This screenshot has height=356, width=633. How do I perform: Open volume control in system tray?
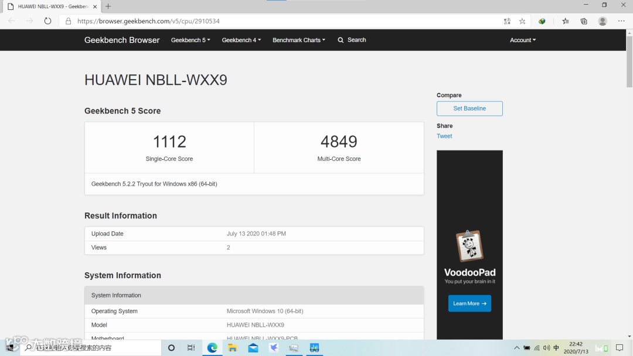pos(547,348)
